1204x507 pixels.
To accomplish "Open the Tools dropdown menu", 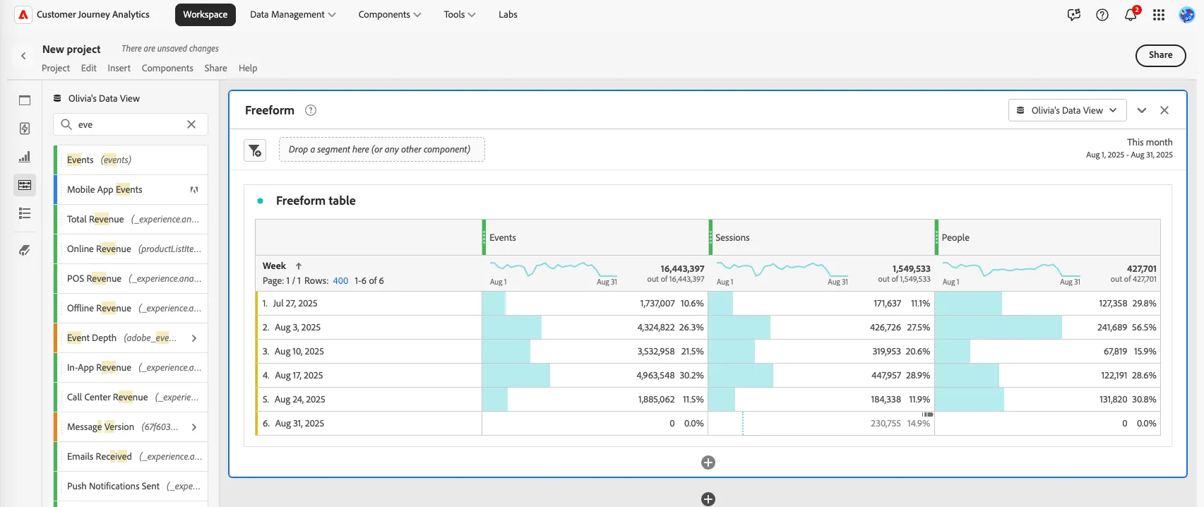I will tap(460, 15).
